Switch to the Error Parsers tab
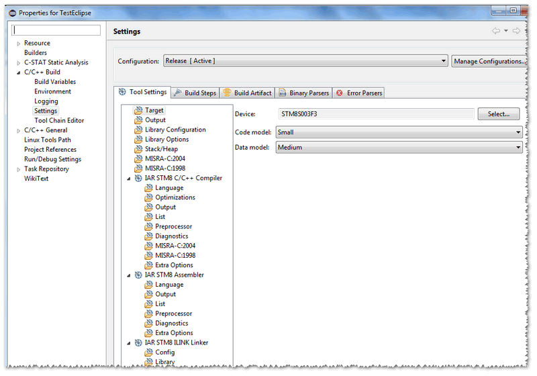 359,93
